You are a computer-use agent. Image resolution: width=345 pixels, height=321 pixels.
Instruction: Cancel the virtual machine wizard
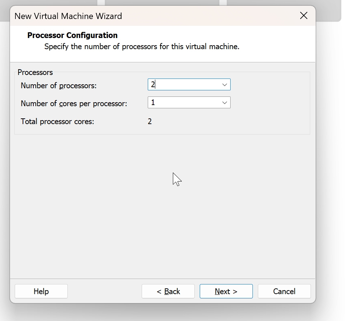coord(284,291)
